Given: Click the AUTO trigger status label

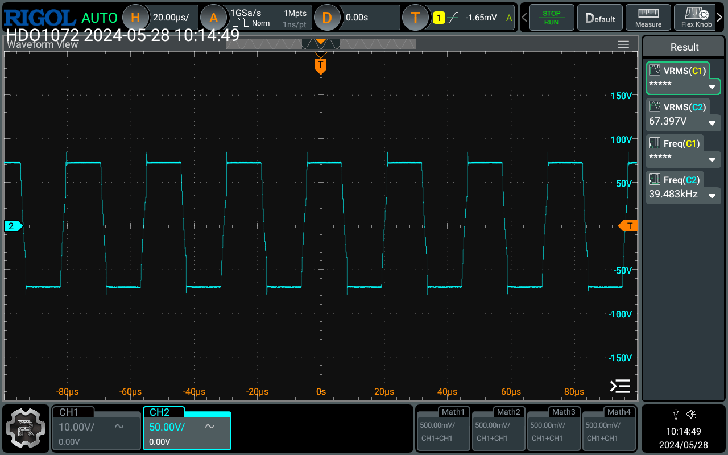Looking at the screenshot, I should click(x=100, y=18).
